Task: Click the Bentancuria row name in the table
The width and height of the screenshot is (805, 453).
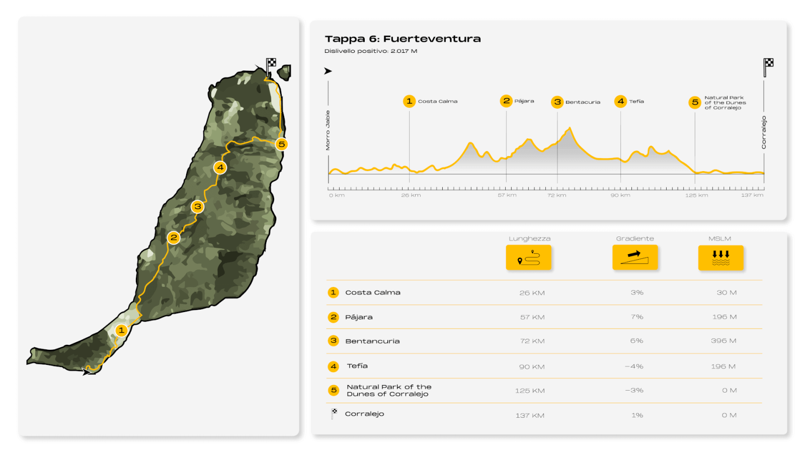Action: pyautogui.click(x=372, y=341)
